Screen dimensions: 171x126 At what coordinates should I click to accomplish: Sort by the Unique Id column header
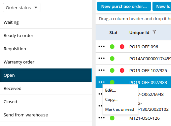139,32
